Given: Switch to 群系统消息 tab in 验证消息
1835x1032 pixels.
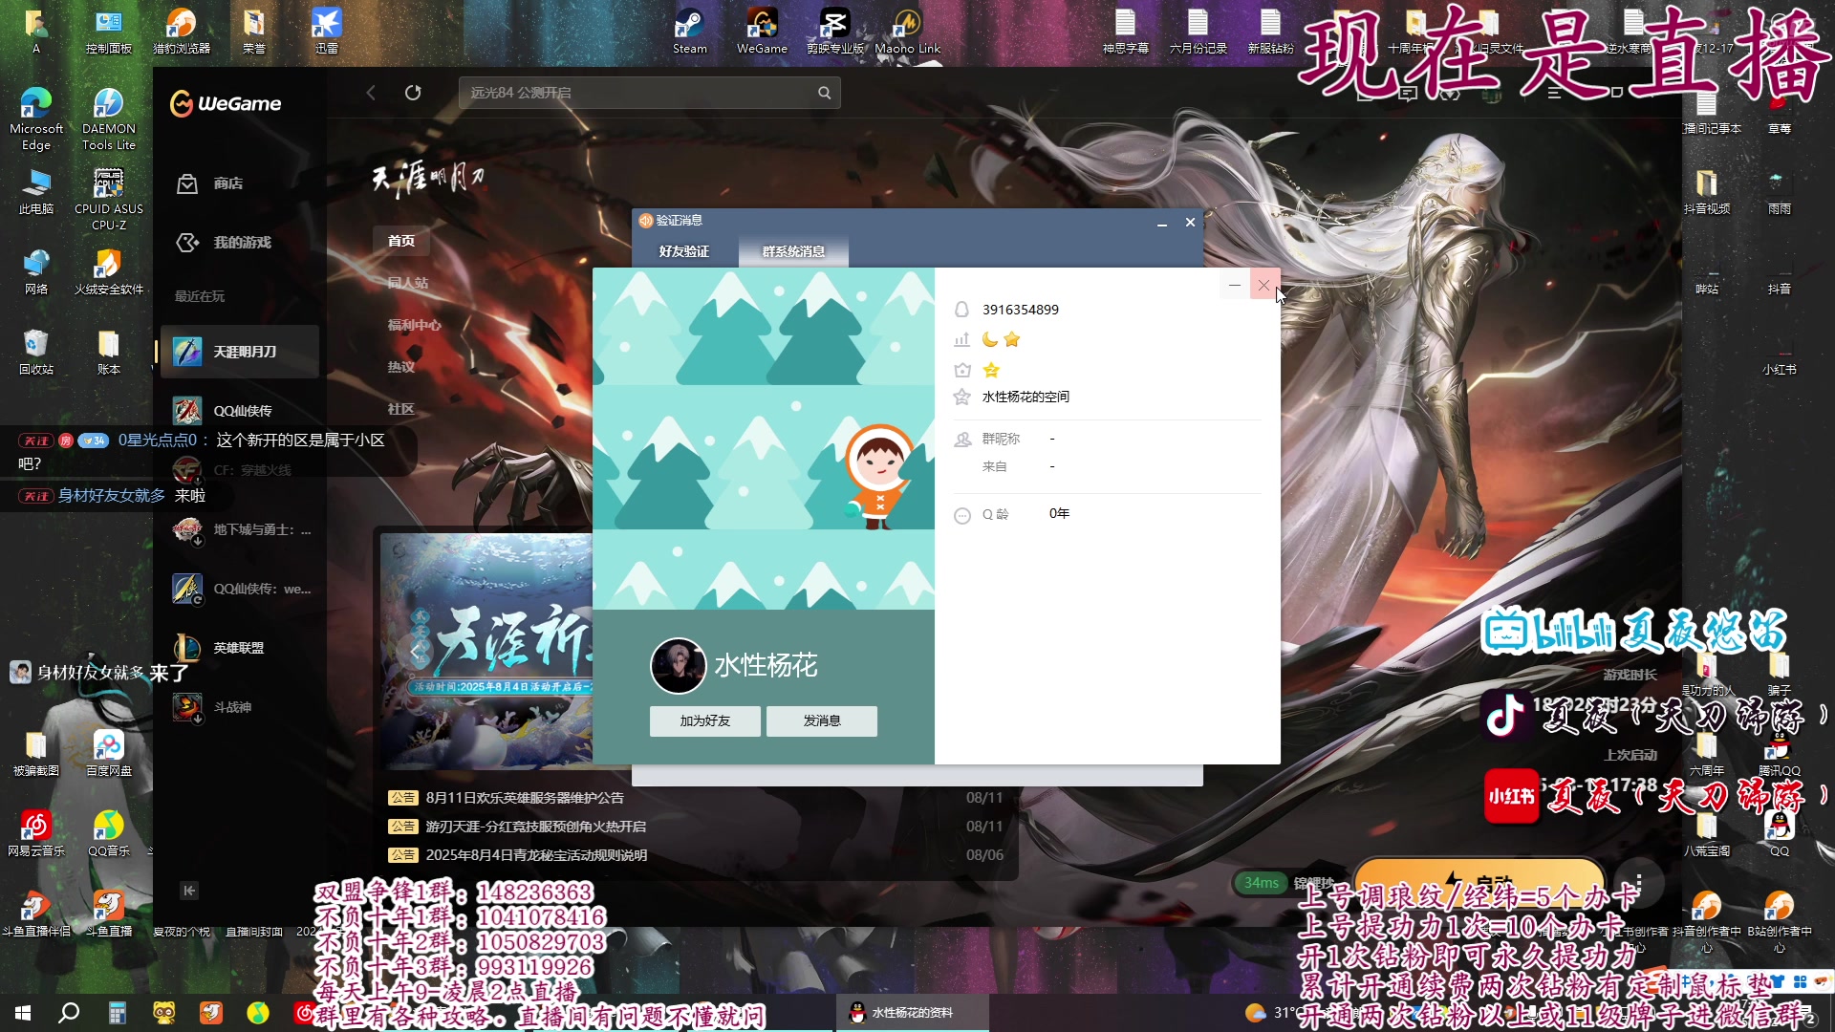Looking at the screenshot, I should coord(793,251).
